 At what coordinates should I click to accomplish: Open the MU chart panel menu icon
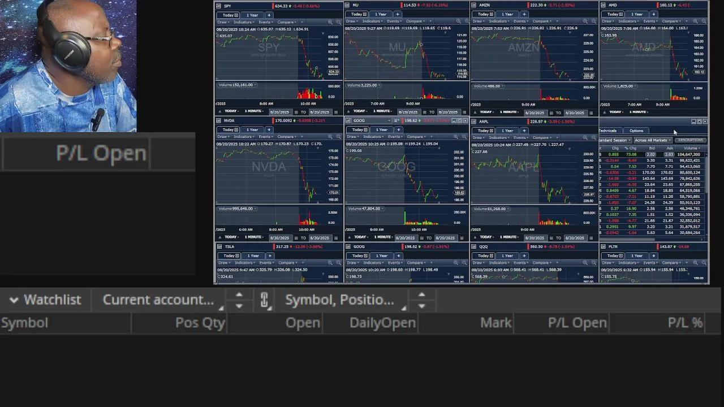[x=348, y=5]
